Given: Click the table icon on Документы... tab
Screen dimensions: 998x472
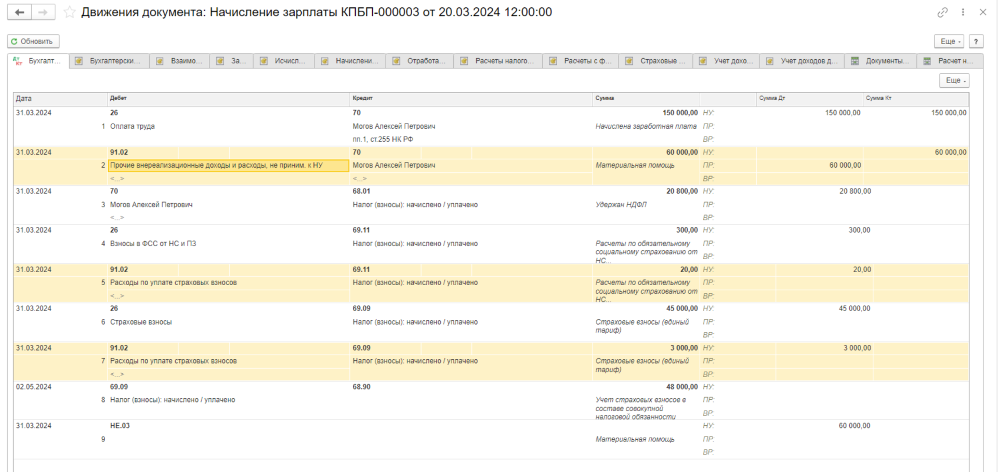Looking at the screenshot, I should (x=855, y=61).
